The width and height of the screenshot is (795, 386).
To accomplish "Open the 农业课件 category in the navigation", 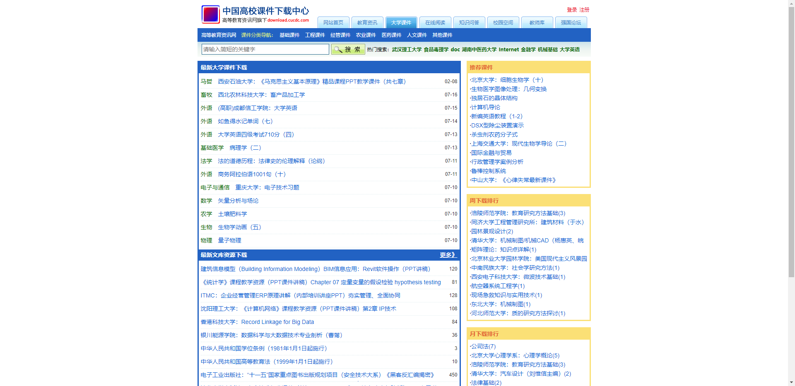I will [x=366, y=35].
